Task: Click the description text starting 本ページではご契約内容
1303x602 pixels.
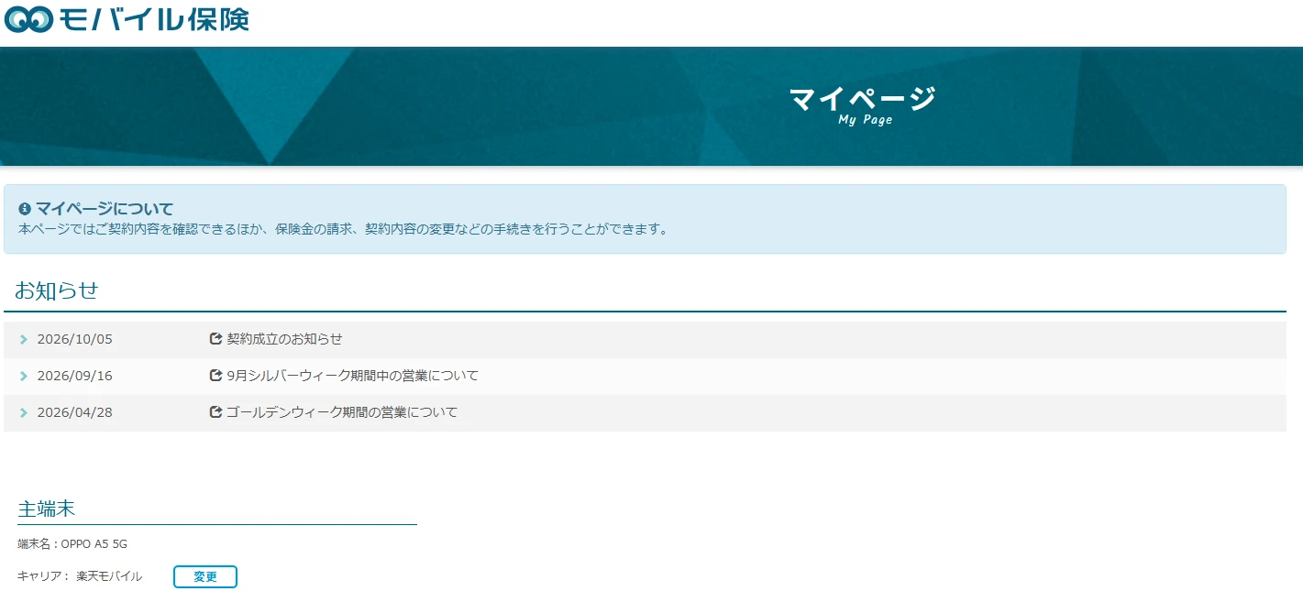Action: click(x=344, y=229)
